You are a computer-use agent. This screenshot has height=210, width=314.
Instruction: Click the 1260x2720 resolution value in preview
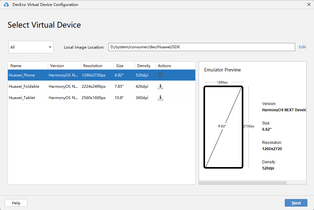click(272, 149)
